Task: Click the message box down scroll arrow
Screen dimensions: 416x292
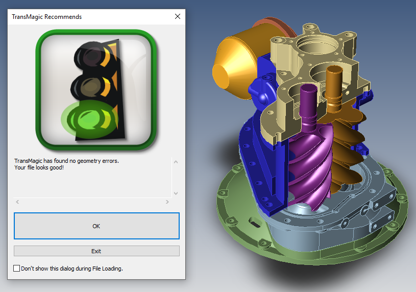Action: (x=176, y=193)
